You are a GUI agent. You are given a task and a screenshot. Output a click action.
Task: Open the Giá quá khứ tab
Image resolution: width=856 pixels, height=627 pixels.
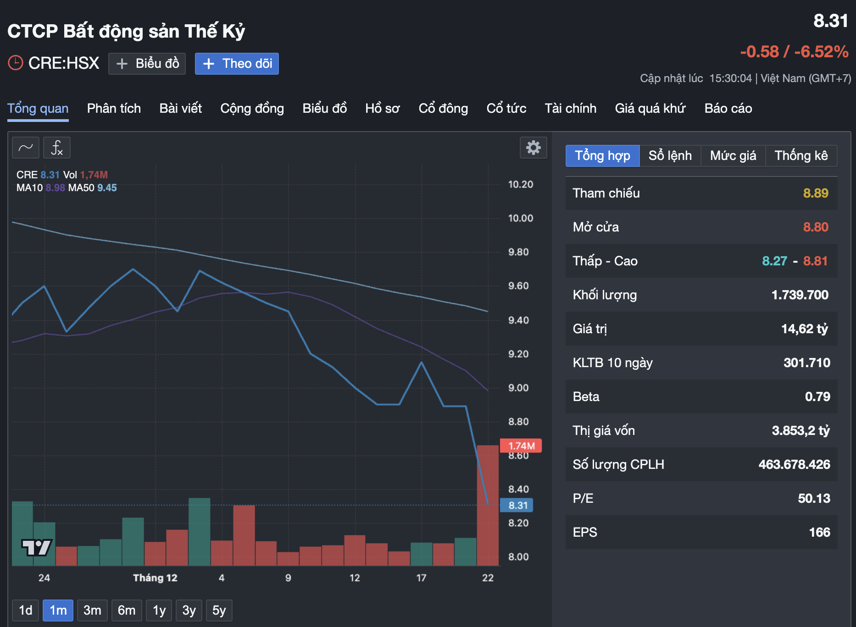[x=650, y=109]
